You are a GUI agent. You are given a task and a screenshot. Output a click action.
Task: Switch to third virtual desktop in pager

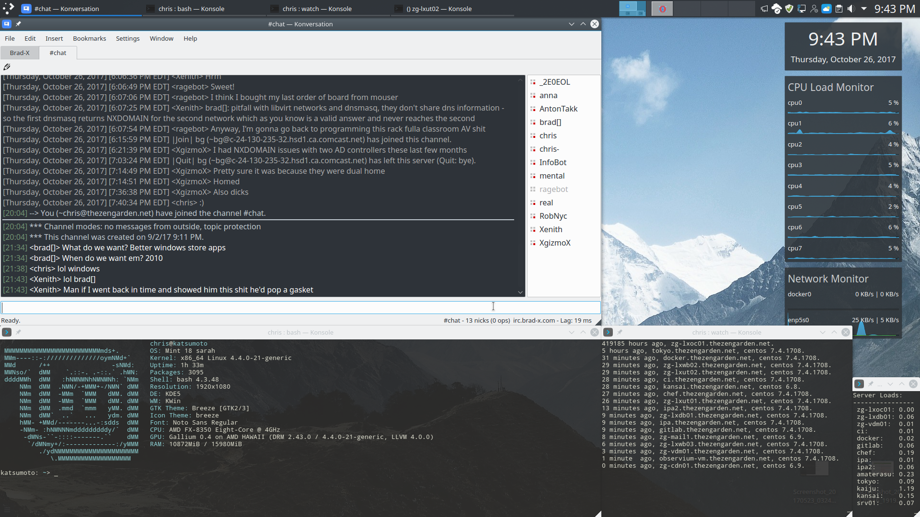[x=687, y=9]
